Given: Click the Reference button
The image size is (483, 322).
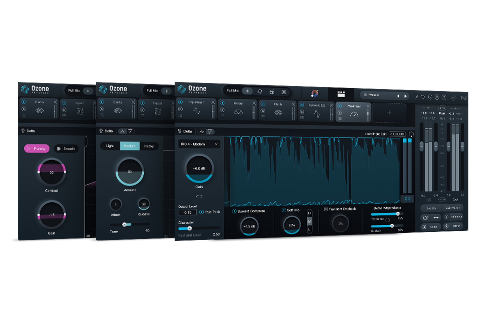Looking at the screenshot, I should [x=453, y=217].
